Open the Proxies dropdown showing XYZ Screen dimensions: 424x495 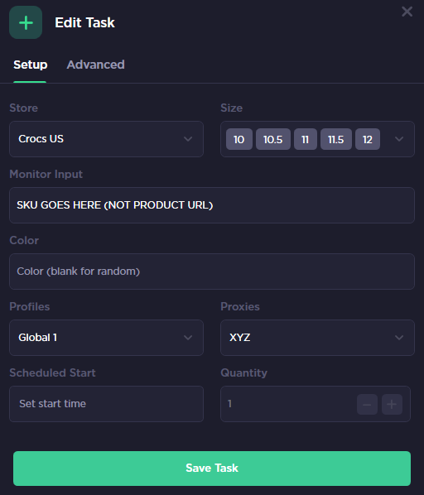(x=317, y=338)
